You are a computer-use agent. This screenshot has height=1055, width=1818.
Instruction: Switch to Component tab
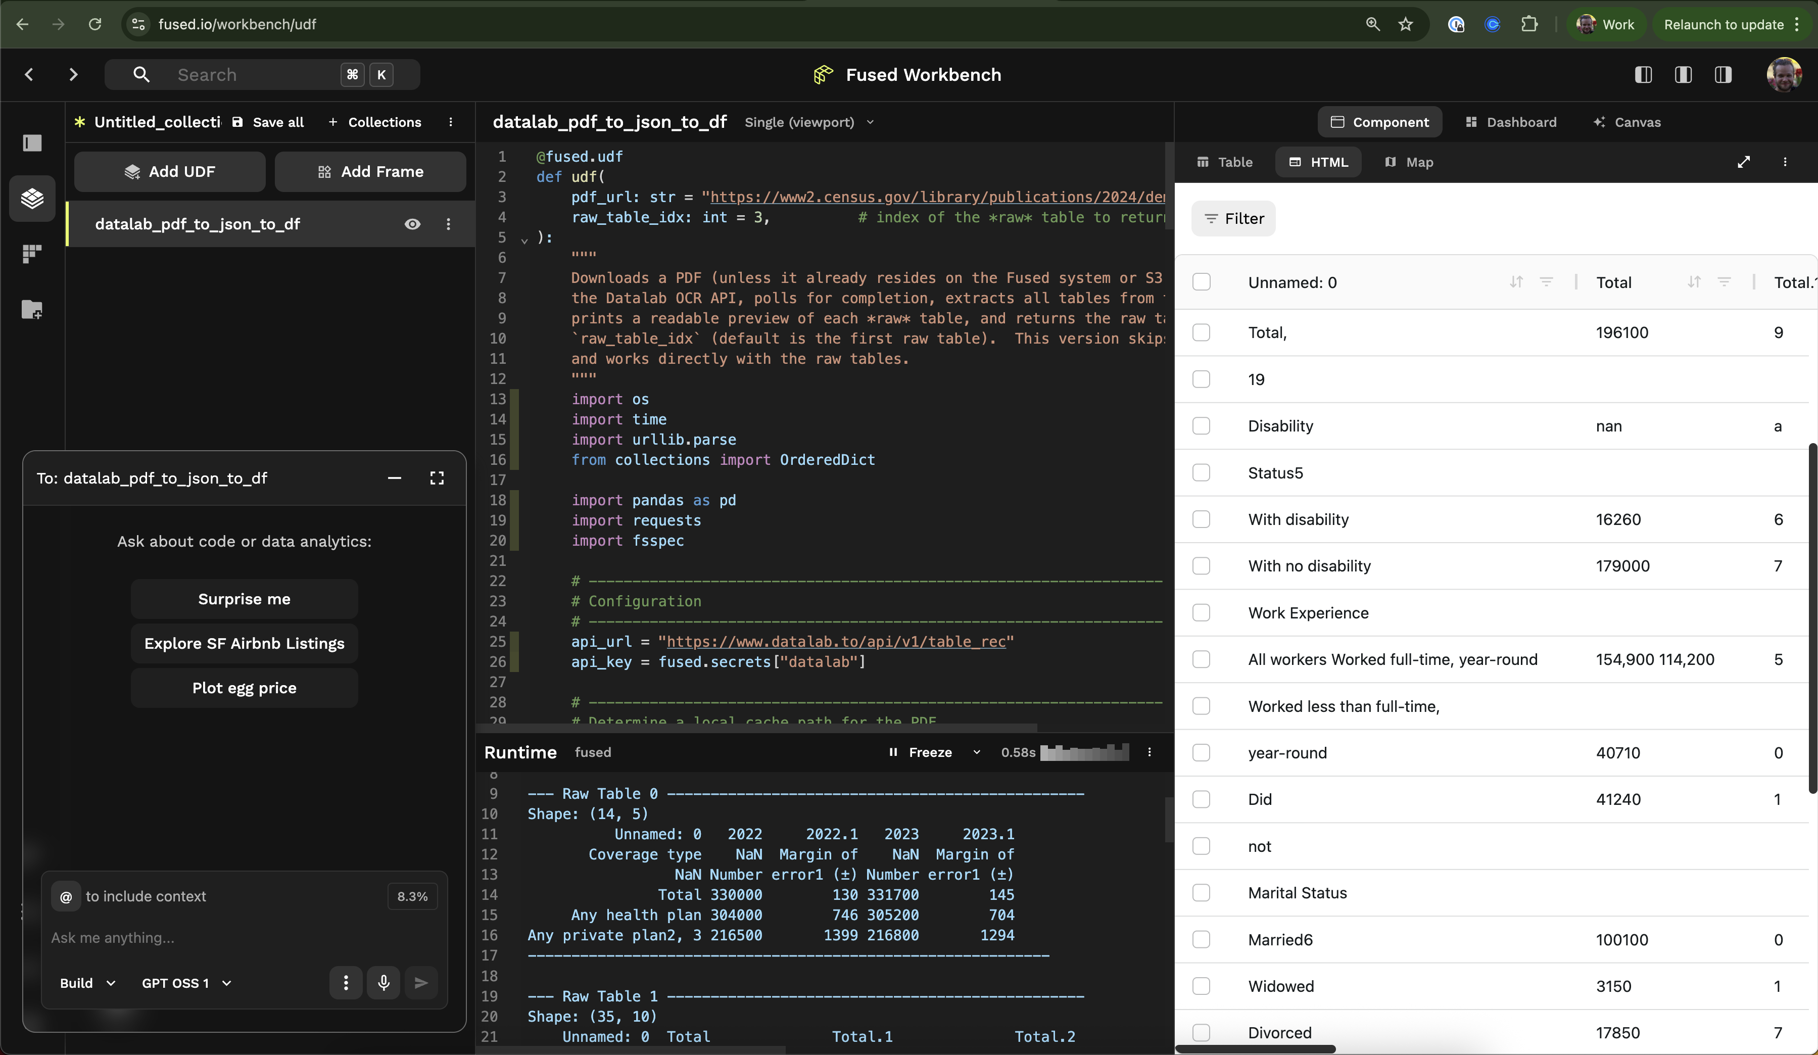click(1379, 122)
